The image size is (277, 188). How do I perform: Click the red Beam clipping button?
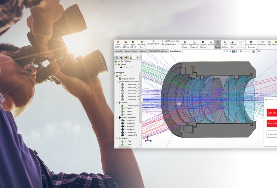pyautogui.click(x=272, y=123)
